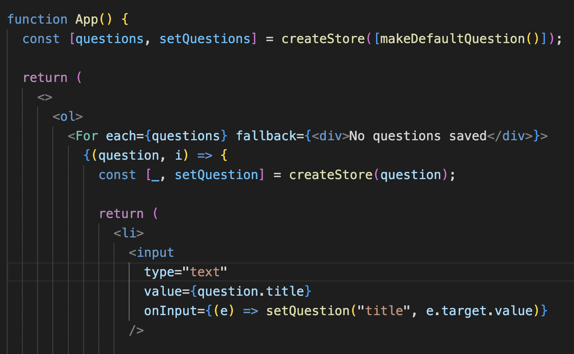This screenshot has height=354, width=574.
Task: Click the 'setQuestion' call in the onInput handler
Action: (308, 311)
